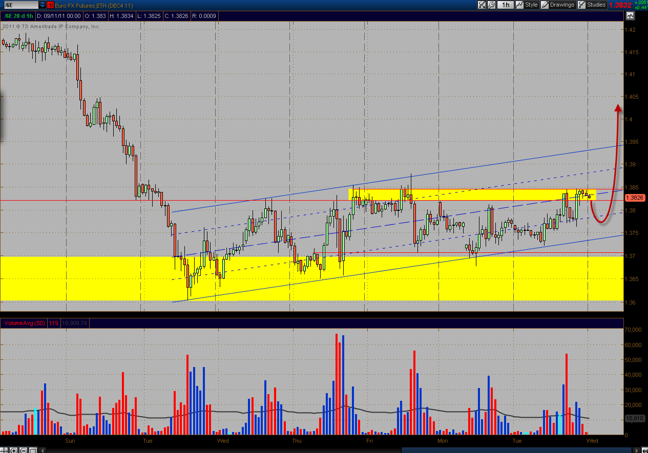This screenshot has height=453, width=648.
Task: Click the R: 0.0009 range value
Action: click(x=204, y=16)
